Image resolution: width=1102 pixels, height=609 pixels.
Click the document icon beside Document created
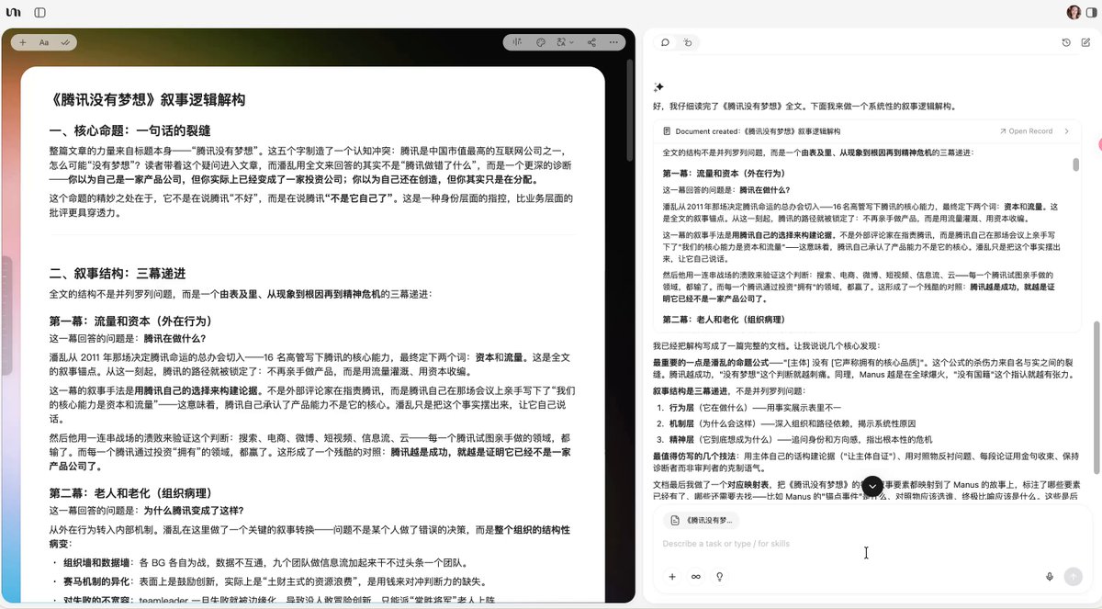click(668, 131)
